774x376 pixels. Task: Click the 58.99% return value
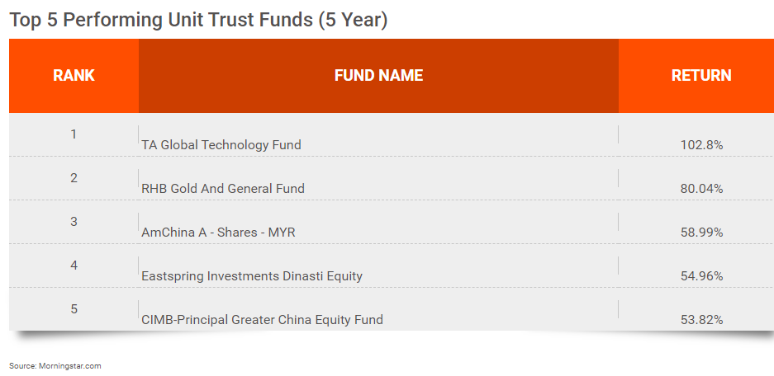tap(701, 232)
